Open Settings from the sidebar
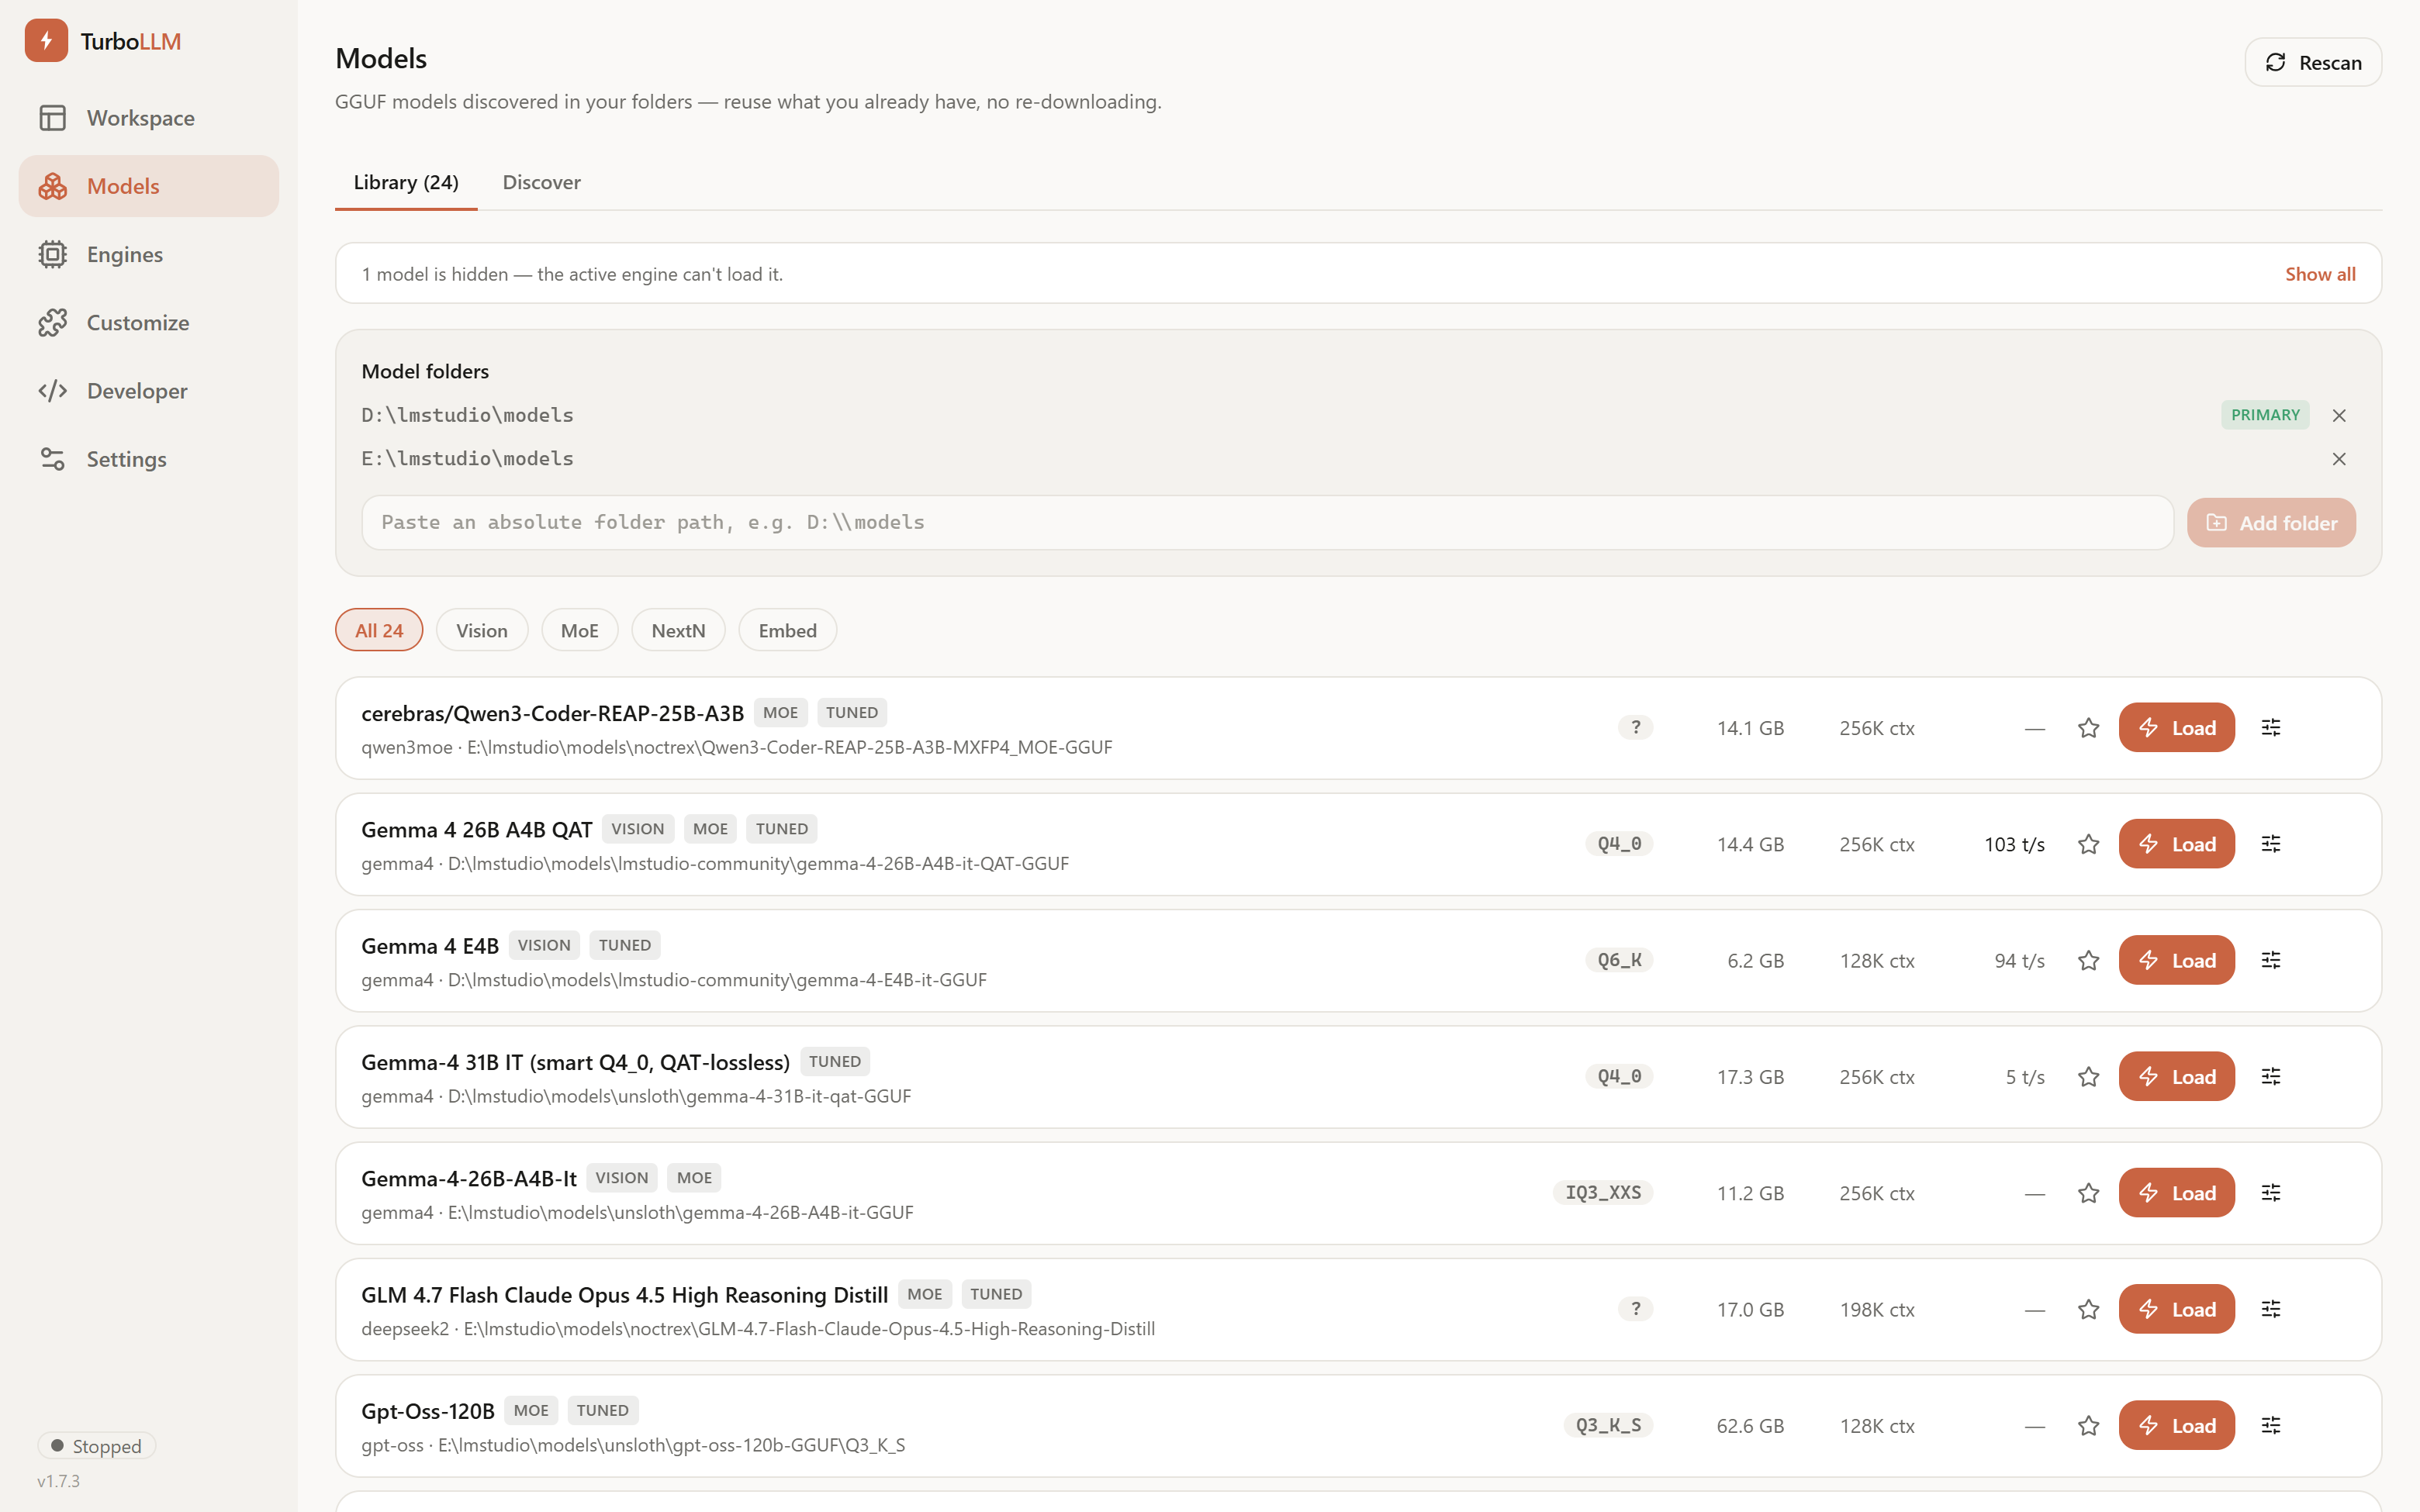This screenshot has width=2420, height=1512. [148, 459]
